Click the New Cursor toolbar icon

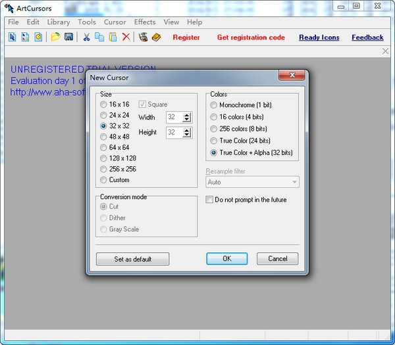click(x=13, y=37)
